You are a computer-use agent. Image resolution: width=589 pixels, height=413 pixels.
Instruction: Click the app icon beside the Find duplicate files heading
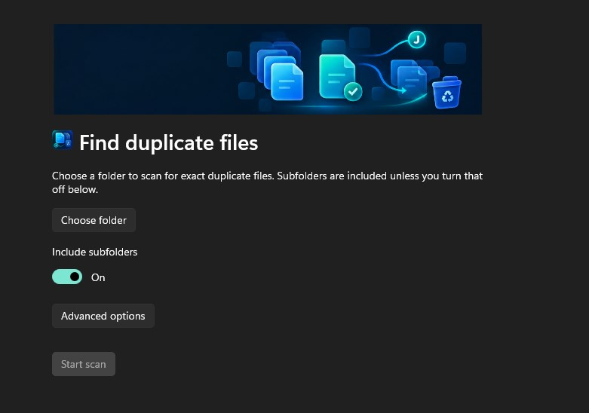click(63, 140)
